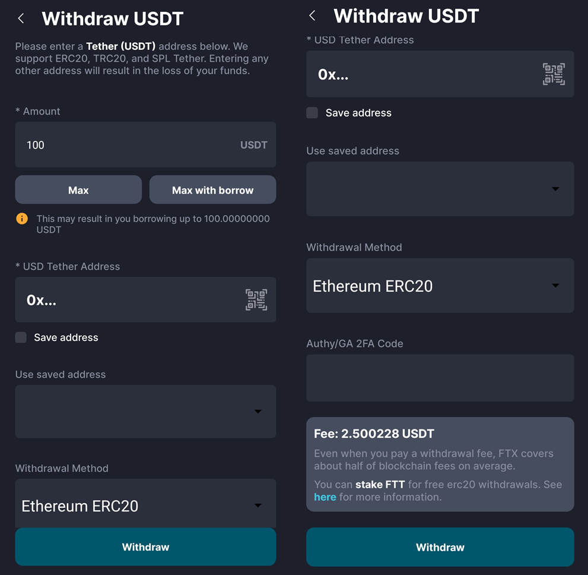This screenshot has height=575, width=588.
Task: Follow the "here" link for more information
Action: pyautogui.click(x=325, y=497)
